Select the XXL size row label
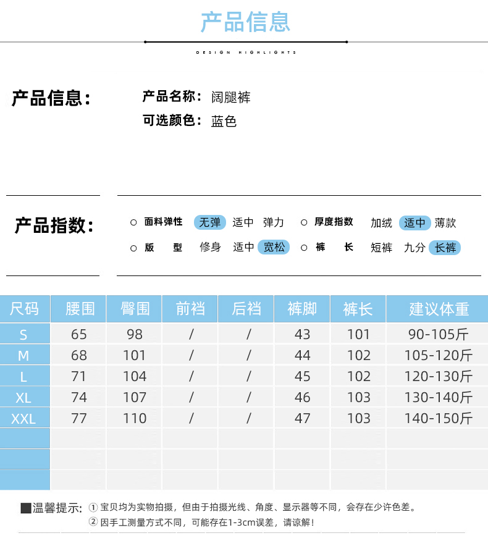488x546 pixels. [23, 419]
